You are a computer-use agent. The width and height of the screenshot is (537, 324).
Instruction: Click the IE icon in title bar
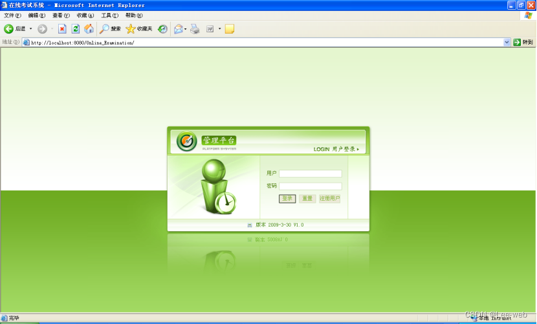click(x=4, y=5)
